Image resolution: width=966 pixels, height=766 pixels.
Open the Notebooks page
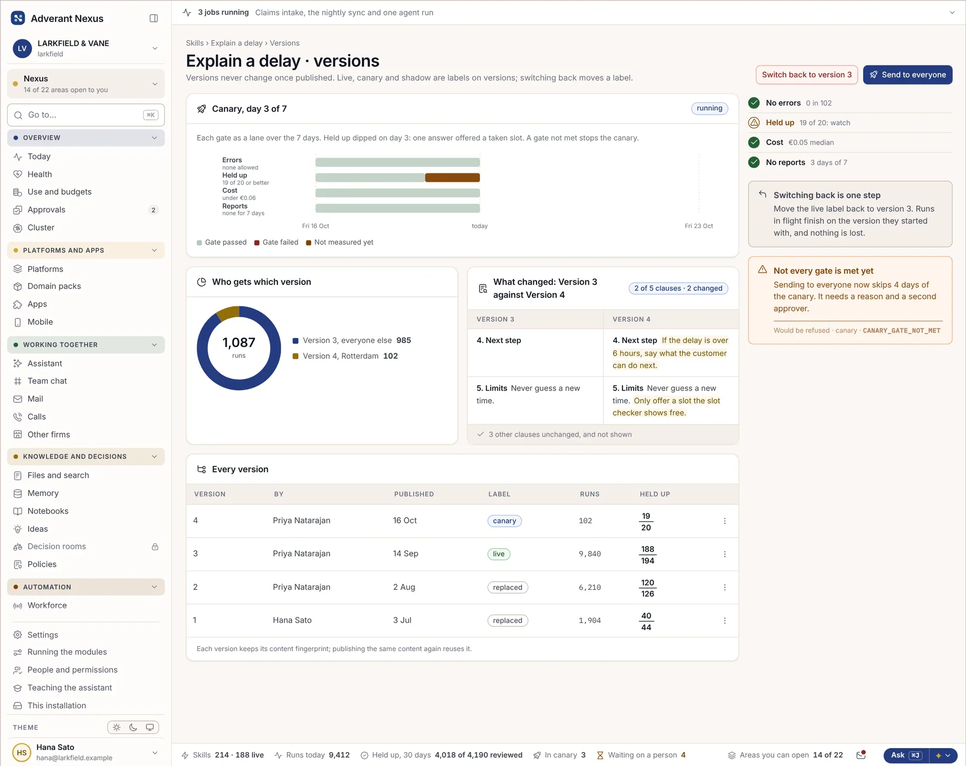pyautogui.click(x=86, y=511)
